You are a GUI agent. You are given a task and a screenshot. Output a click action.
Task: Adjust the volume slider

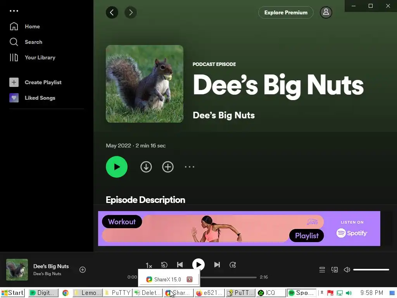tap(371, 270)
